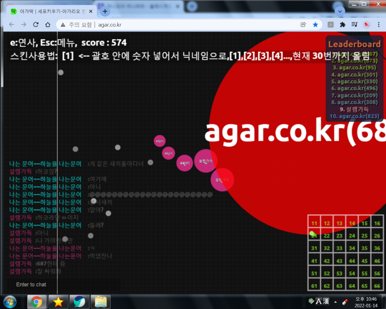Click minimap cell 66

pyautogui.click(x=377, y=284)
